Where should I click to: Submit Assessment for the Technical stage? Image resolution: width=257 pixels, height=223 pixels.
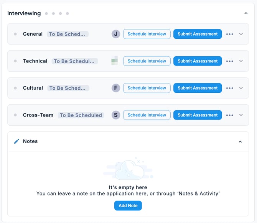click(x=198, y=61)
